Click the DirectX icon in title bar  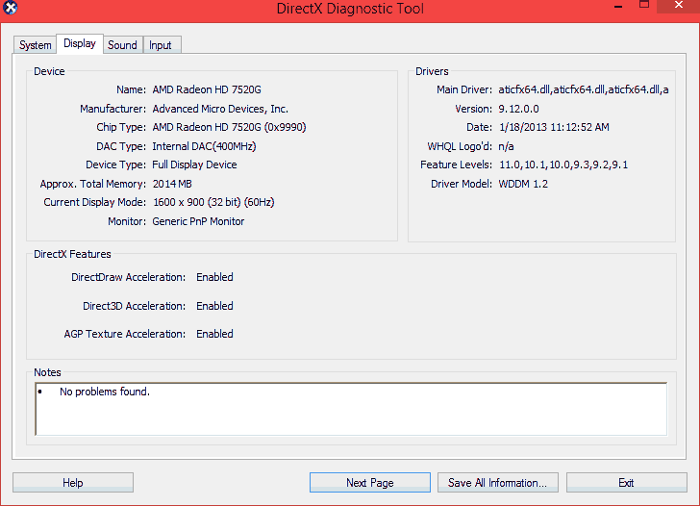pos(10,7)
